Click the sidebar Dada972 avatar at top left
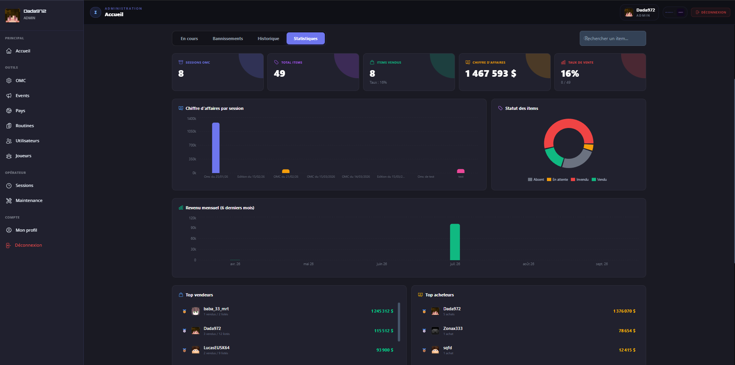 tap(12, 15)
